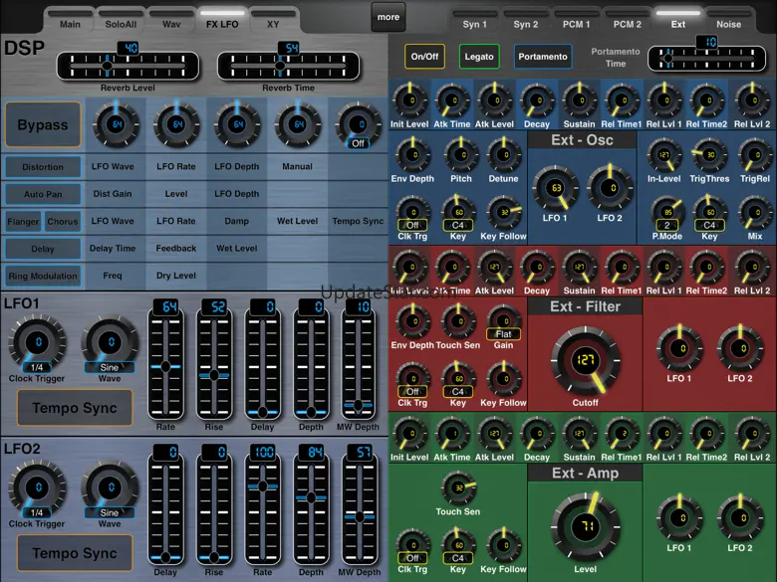Switch to the Syn 1 tab
This screenshot has height=582, width=777.
coord(474,20)
